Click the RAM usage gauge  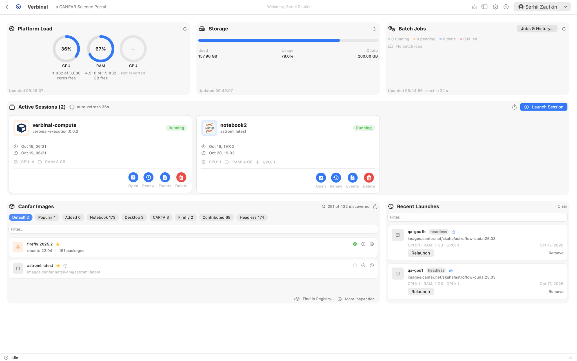click(x=101, y=49)
